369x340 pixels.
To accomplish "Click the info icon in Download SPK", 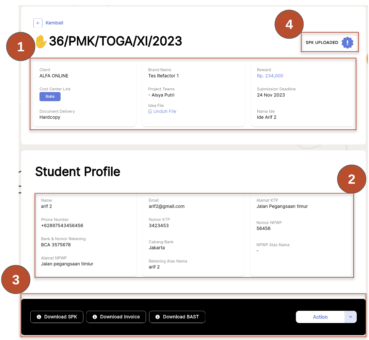I will pos(39,317).
